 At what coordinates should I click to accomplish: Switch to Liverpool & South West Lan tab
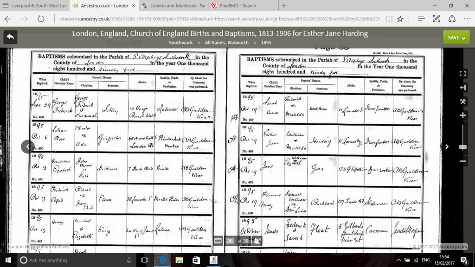[34, 6]
